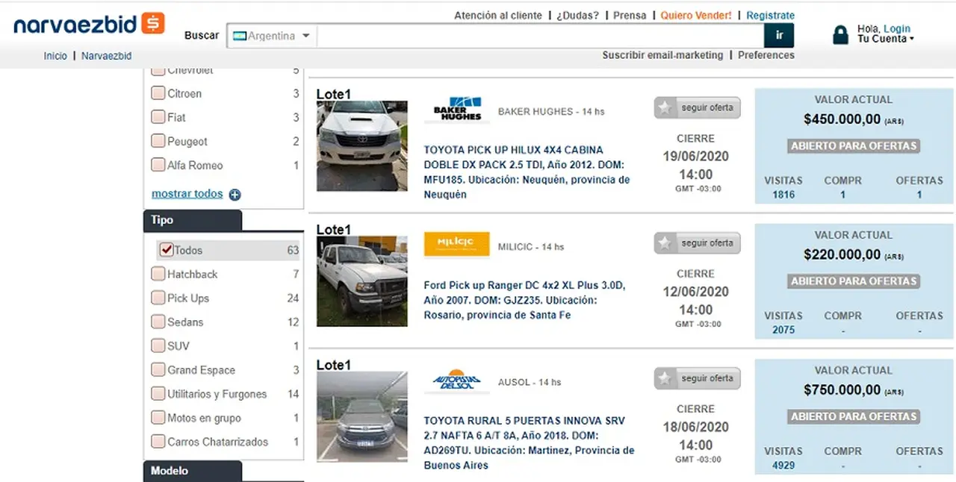
Task: Click the MILICIC - 14 hs text
Action: click(x=531, y=247)
